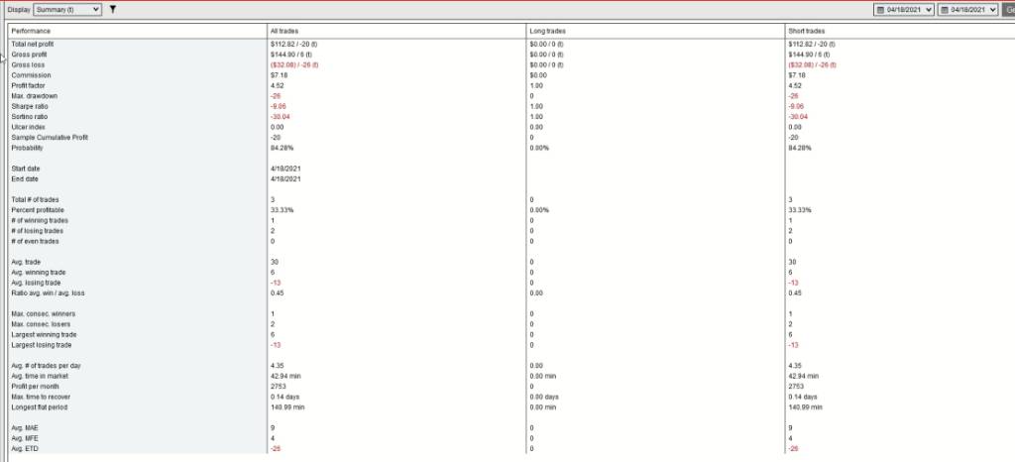Click All trades Commission $7.18 value
The height and width of the screenshot is (462, 1015).
(x=279, y=75)
